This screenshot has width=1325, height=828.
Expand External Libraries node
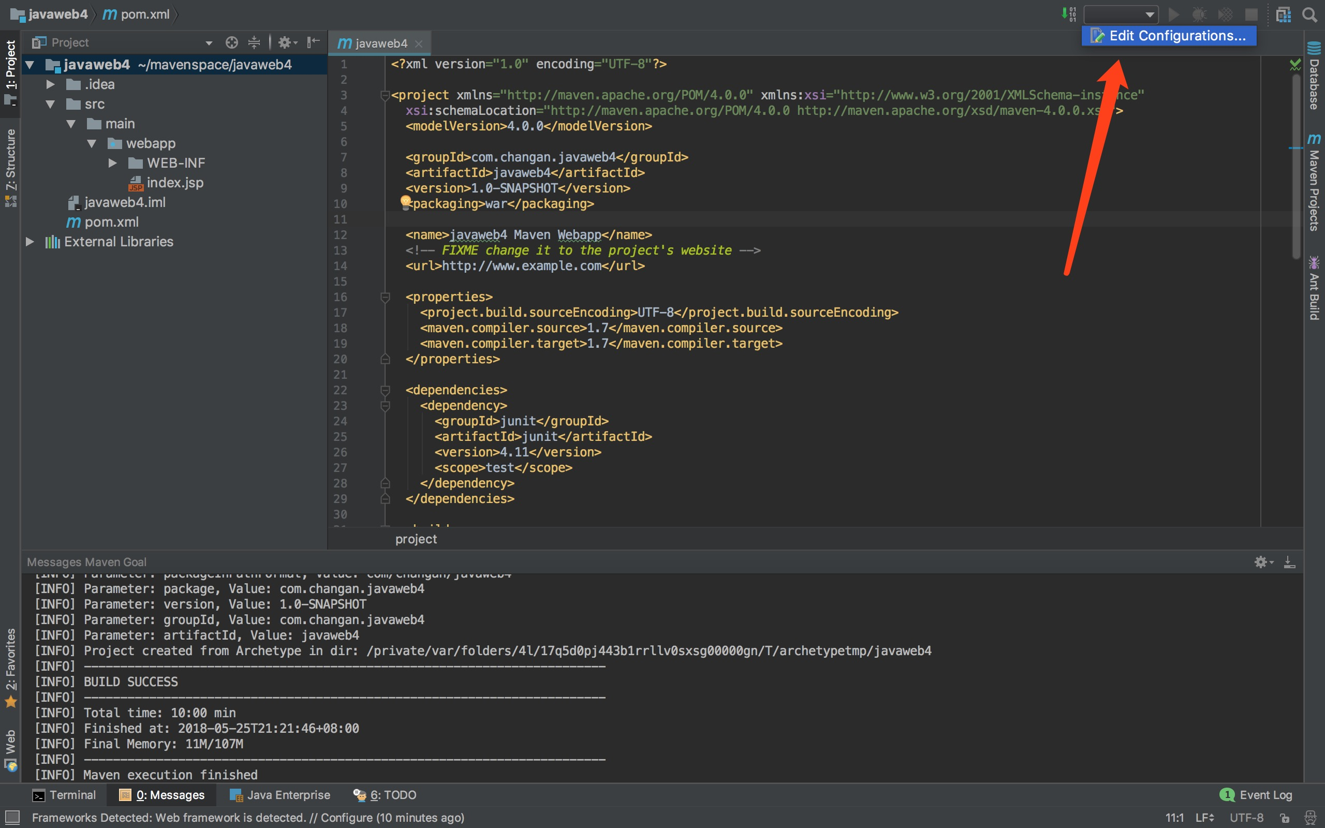tap(30, 242)
